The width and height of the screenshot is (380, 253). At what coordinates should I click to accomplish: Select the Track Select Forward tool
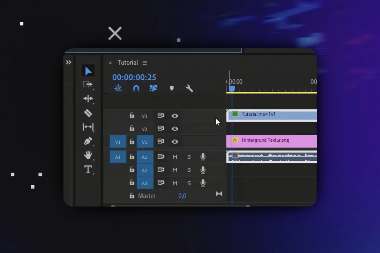(x=88, y=85)
